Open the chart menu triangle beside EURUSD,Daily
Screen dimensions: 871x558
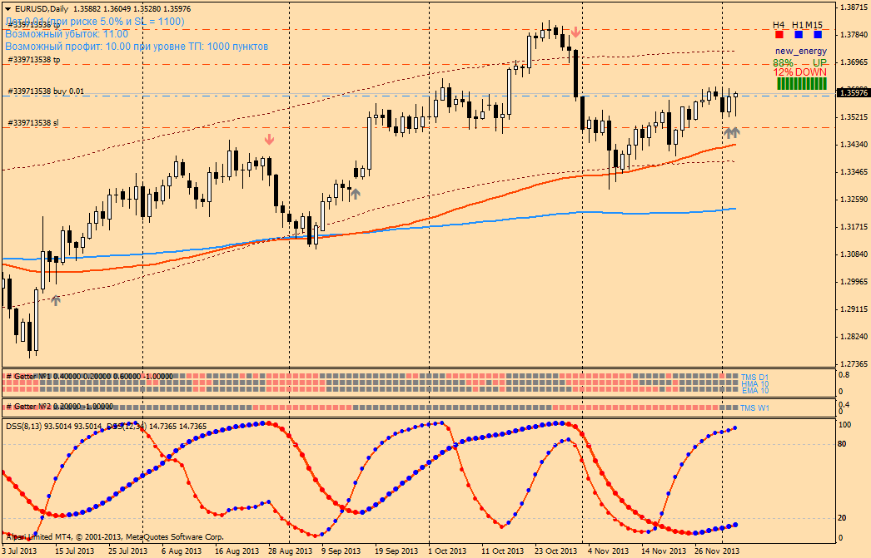pos(7,9)
